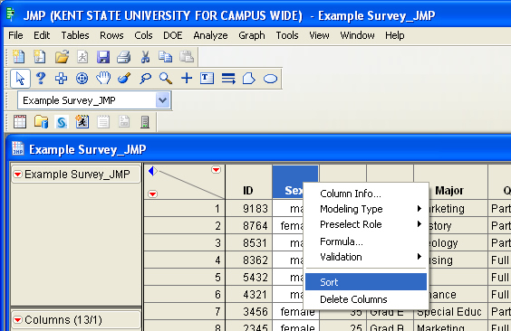Expand the Columns (13/1) red triangle
The width and height of the screenshot is (511, 331).
(17, 320)
